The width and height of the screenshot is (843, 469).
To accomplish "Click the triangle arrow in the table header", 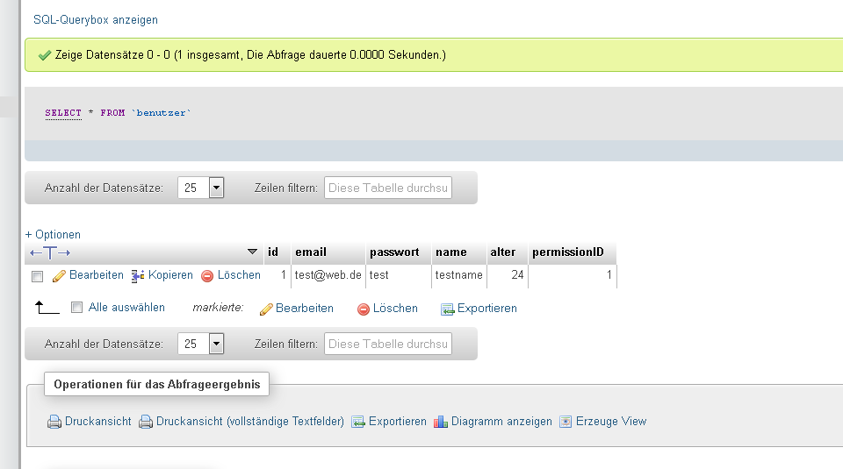I will coord(252,252).
